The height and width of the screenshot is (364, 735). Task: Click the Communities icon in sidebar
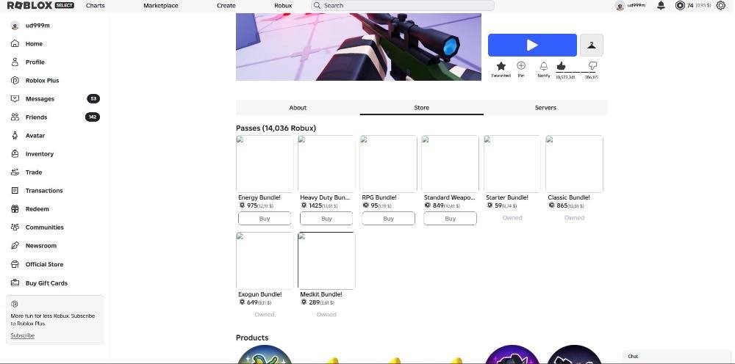click(x=15, y=227)
